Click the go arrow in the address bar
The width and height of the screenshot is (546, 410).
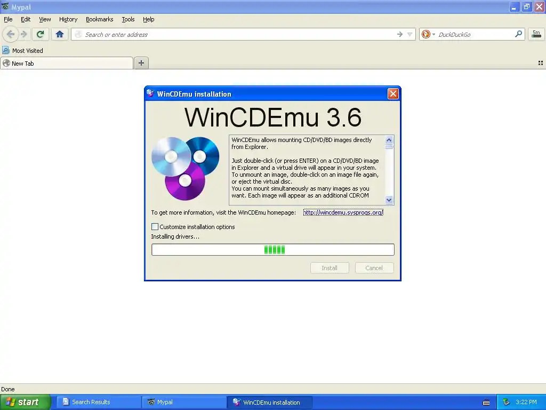(x=400, y=34)
